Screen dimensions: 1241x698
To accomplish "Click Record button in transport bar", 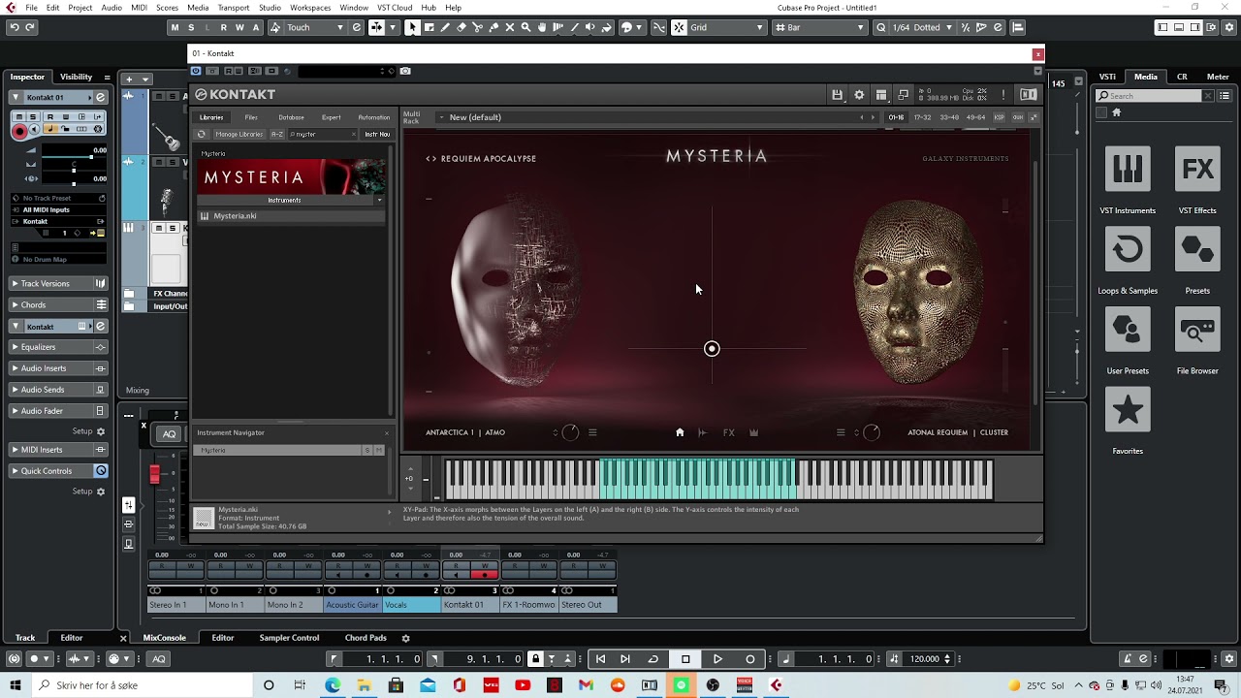I will click(x=749, y=659).
